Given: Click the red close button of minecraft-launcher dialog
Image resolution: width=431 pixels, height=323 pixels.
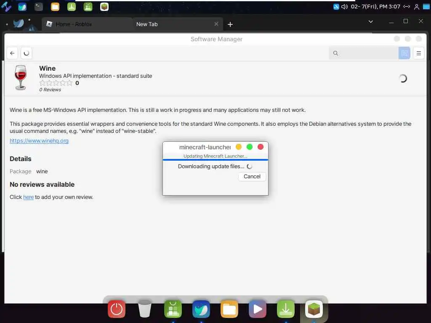Looking at the screenshot, I should tap(261, 147).
